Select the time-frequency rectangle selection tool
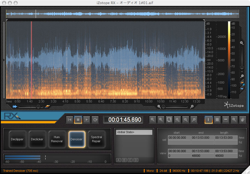The width and height of the screenshot is (250, 174). (x=217, y=119)
